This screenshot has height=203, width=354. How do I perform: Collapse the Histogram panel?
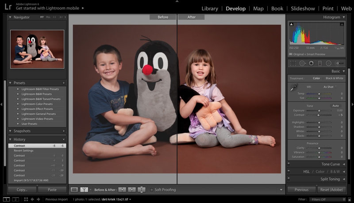coord(344,17)
